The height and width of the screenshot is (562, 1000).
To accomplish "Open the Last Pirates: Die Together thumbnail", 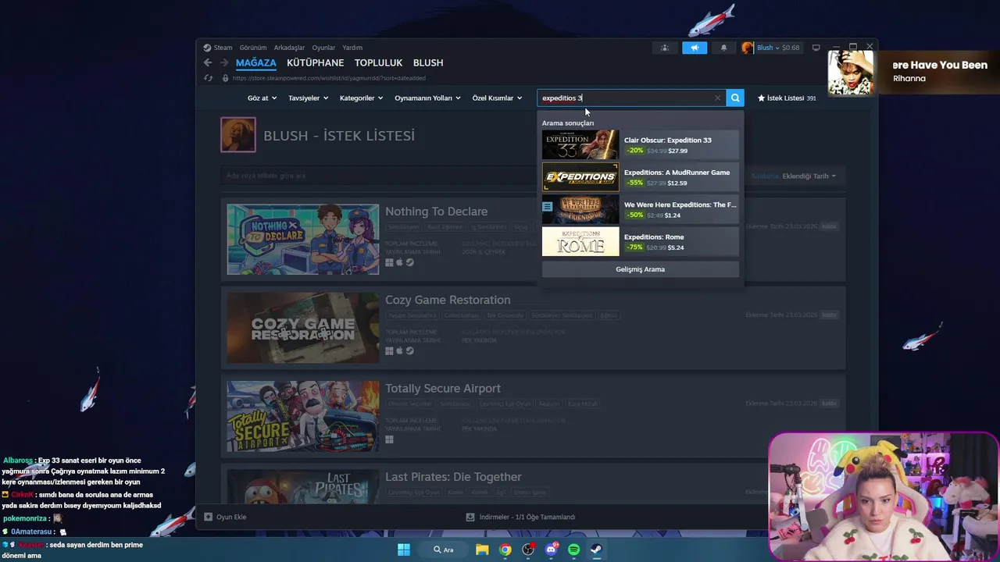I will 303,486.
